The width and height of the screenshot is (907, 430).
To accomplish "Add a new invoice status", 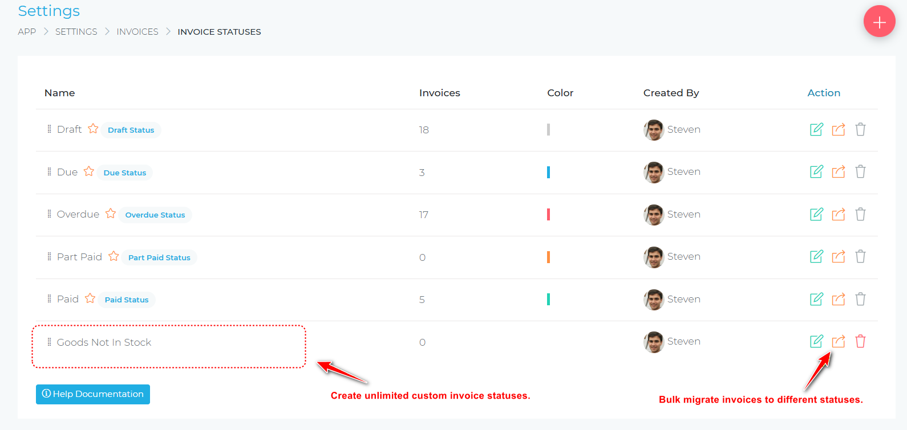I will click(x=879, y=21).
